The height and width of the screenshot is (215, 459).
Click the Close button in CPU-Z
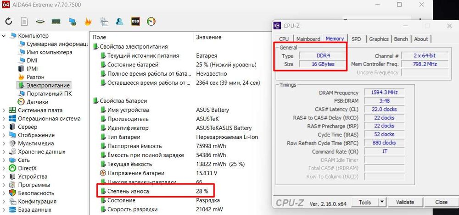coord(441,202)
